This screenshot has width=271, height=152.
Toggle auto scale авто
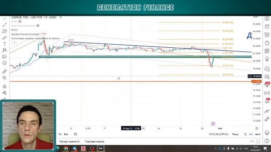[258, 134]
